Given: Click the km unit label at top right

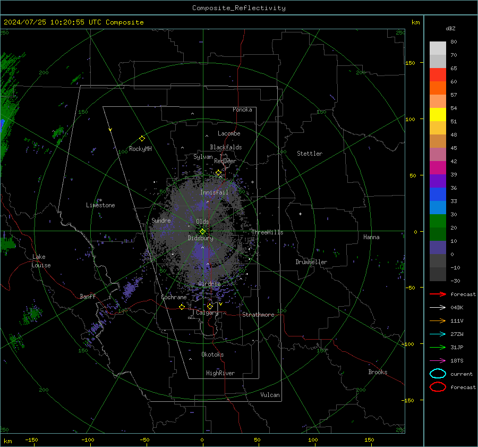Looking at the screenshot, I should (x=415, y=22).
